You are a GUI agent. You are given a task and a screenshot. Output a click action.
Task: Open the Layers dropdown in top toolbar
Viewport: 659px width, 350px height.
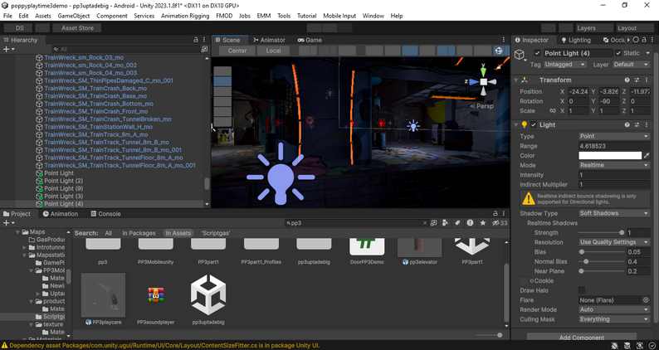(x=593, y=28)
